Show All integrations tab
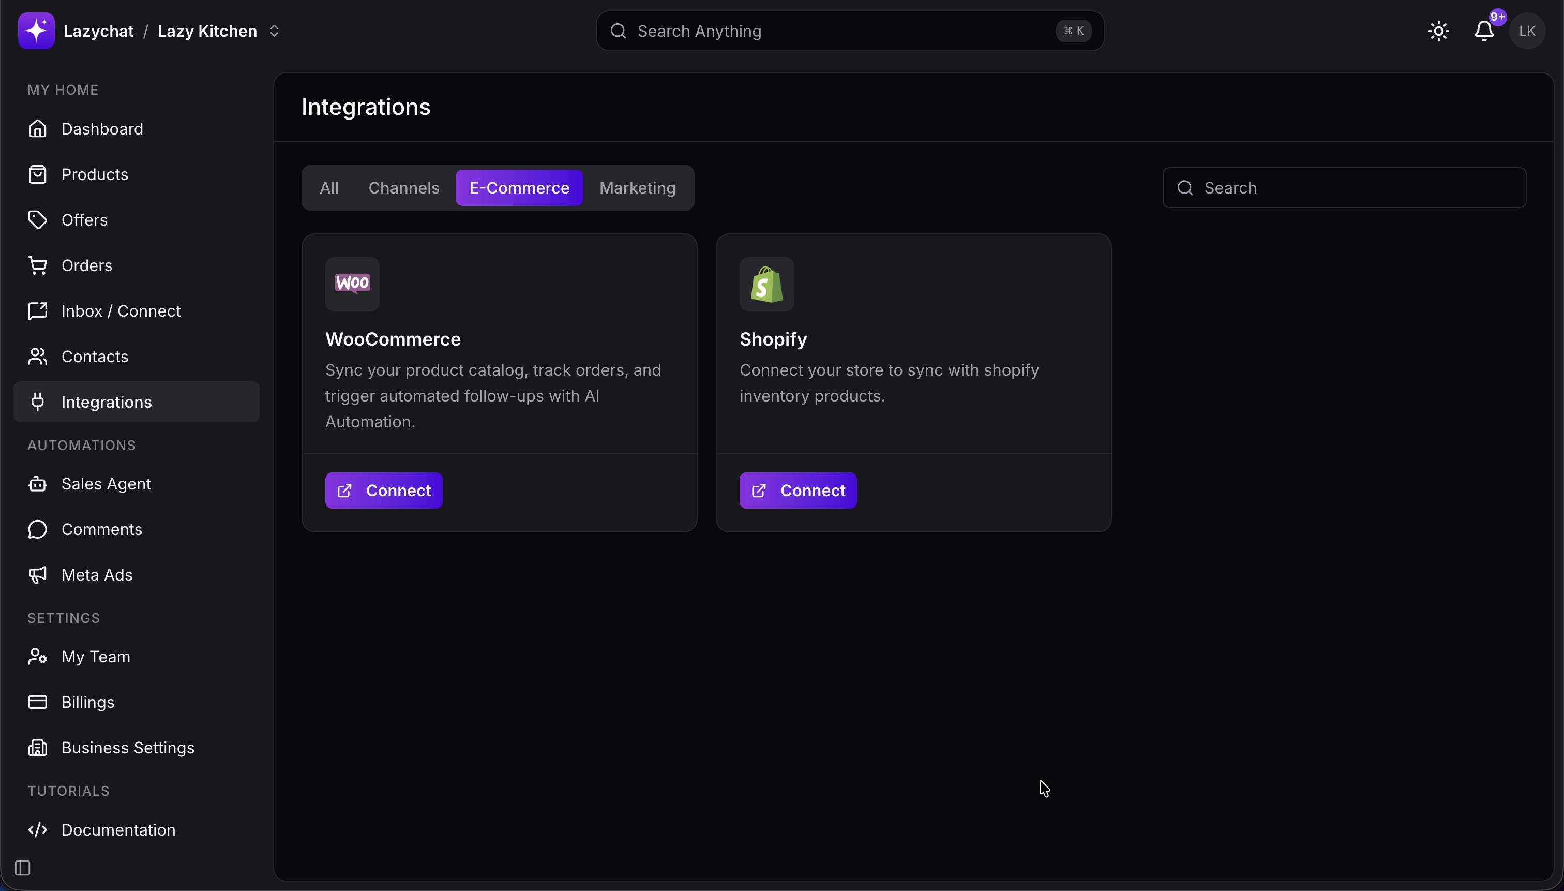This screenshot has width=1564, height=891. [x=329, y=188]
